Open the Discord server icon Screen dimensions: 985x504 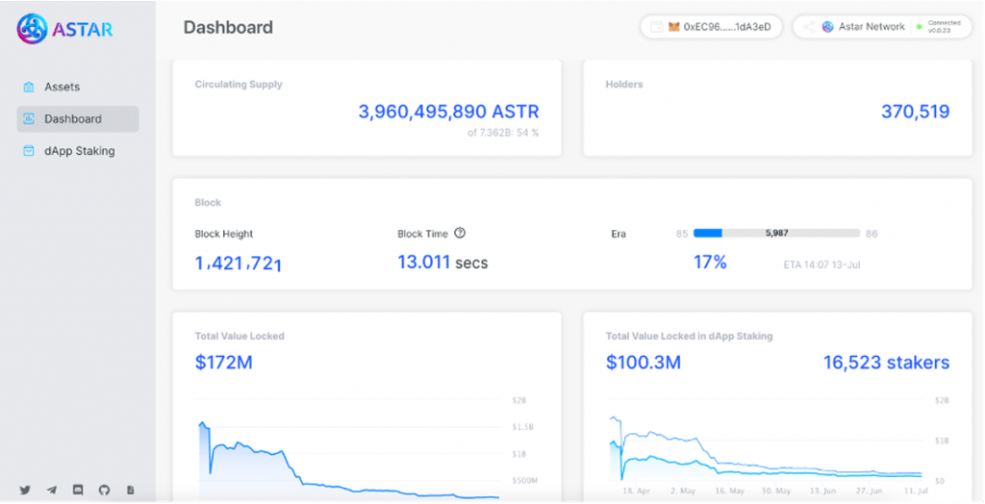78,490
